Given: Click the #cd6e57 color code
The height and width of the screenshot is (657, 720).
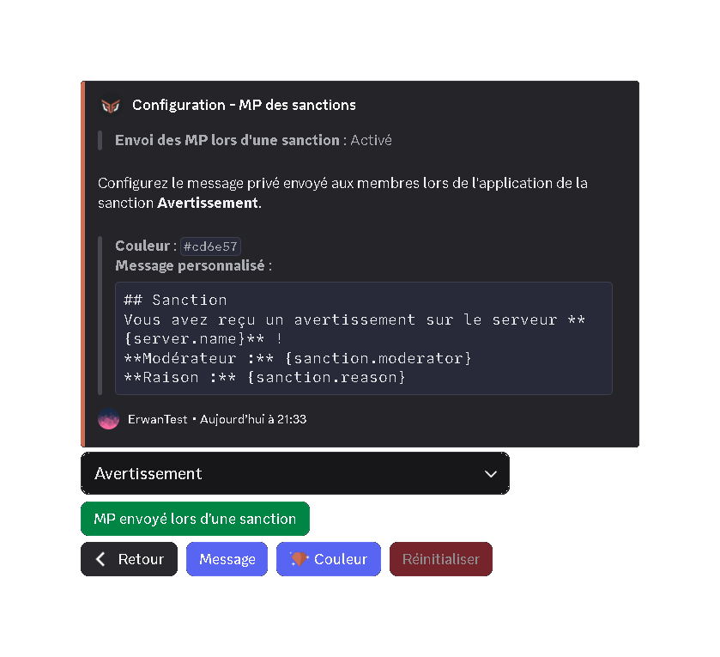Looking at the screenshot, I should click(210, 246).
